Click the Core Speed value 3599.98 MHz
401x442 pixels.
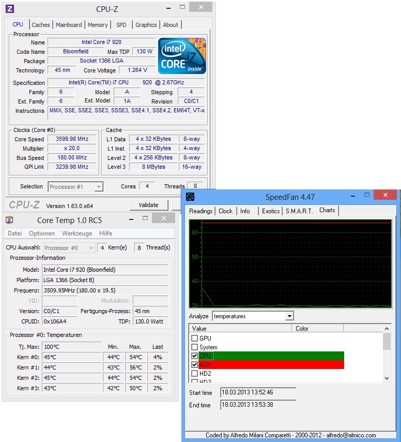(x=72, y=139)
